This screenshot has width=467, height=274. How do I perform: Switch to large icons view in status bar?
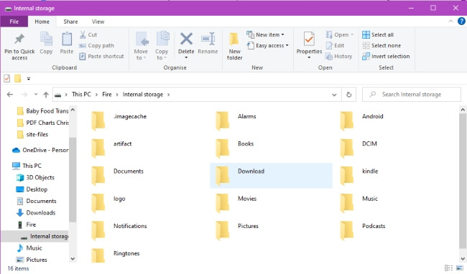[x=459, y=268]
